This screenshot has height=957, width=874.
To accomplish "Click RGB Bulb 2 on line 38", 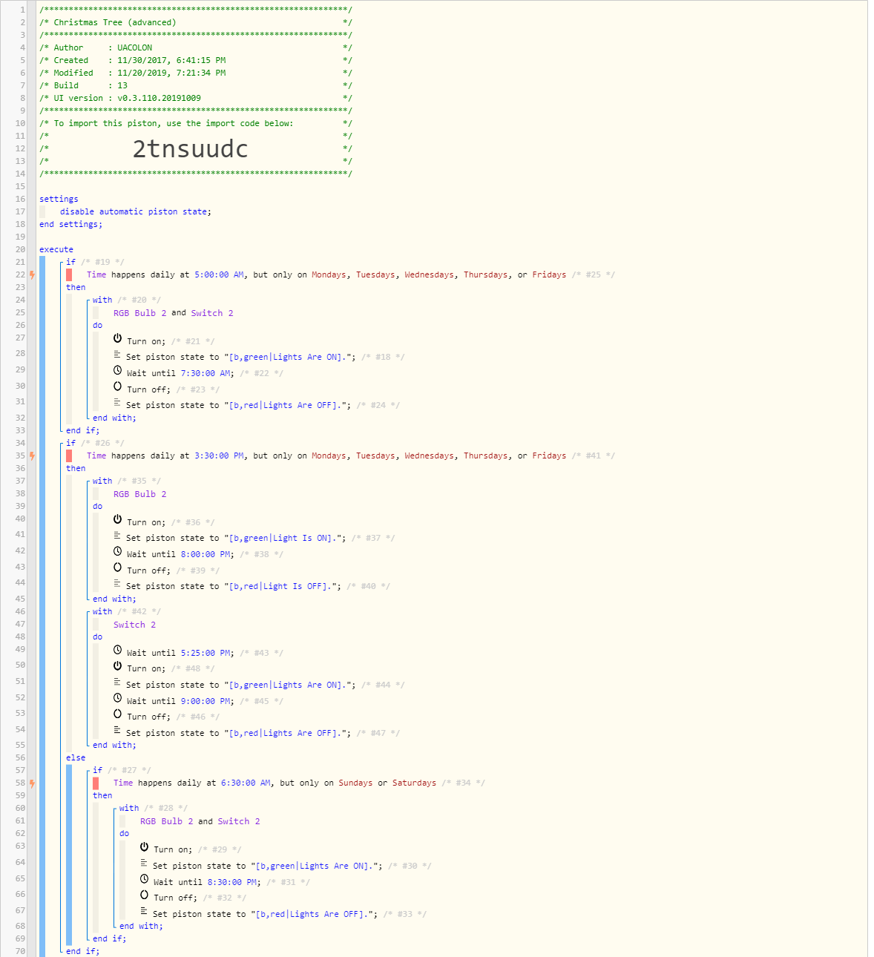I will (x=139, y=494).
